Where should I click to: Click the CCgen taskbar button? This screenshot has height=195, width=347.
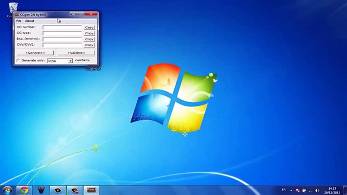coord(91,190)
